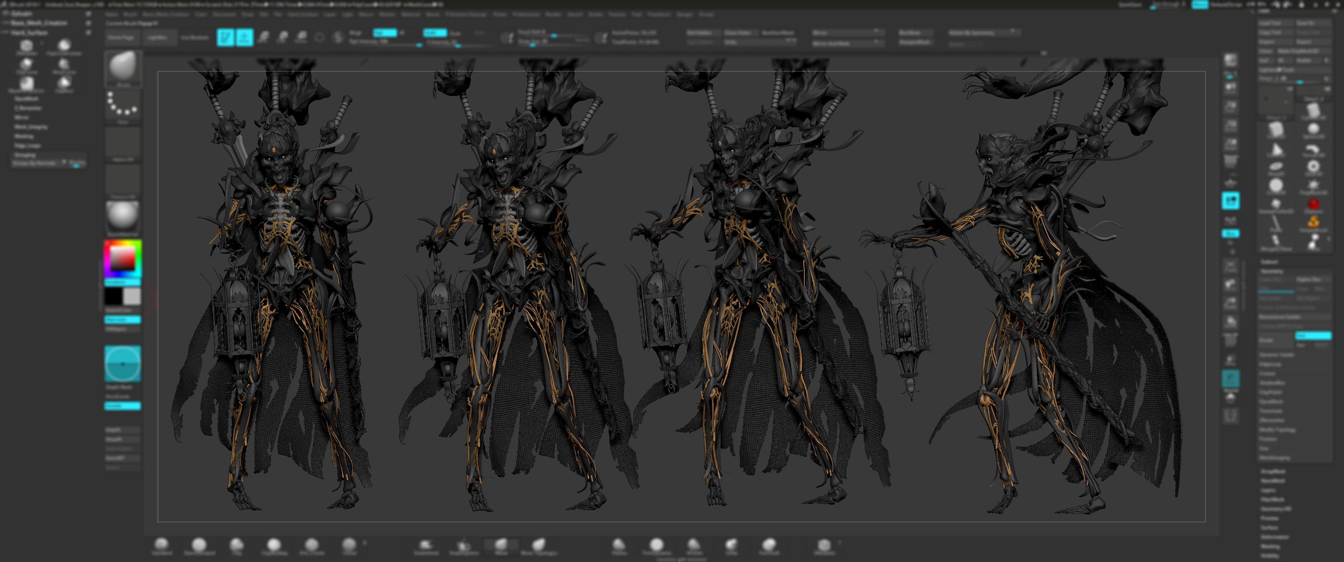Open the Render menu
The image size is (1344, 562).
(x=553, y=14)
